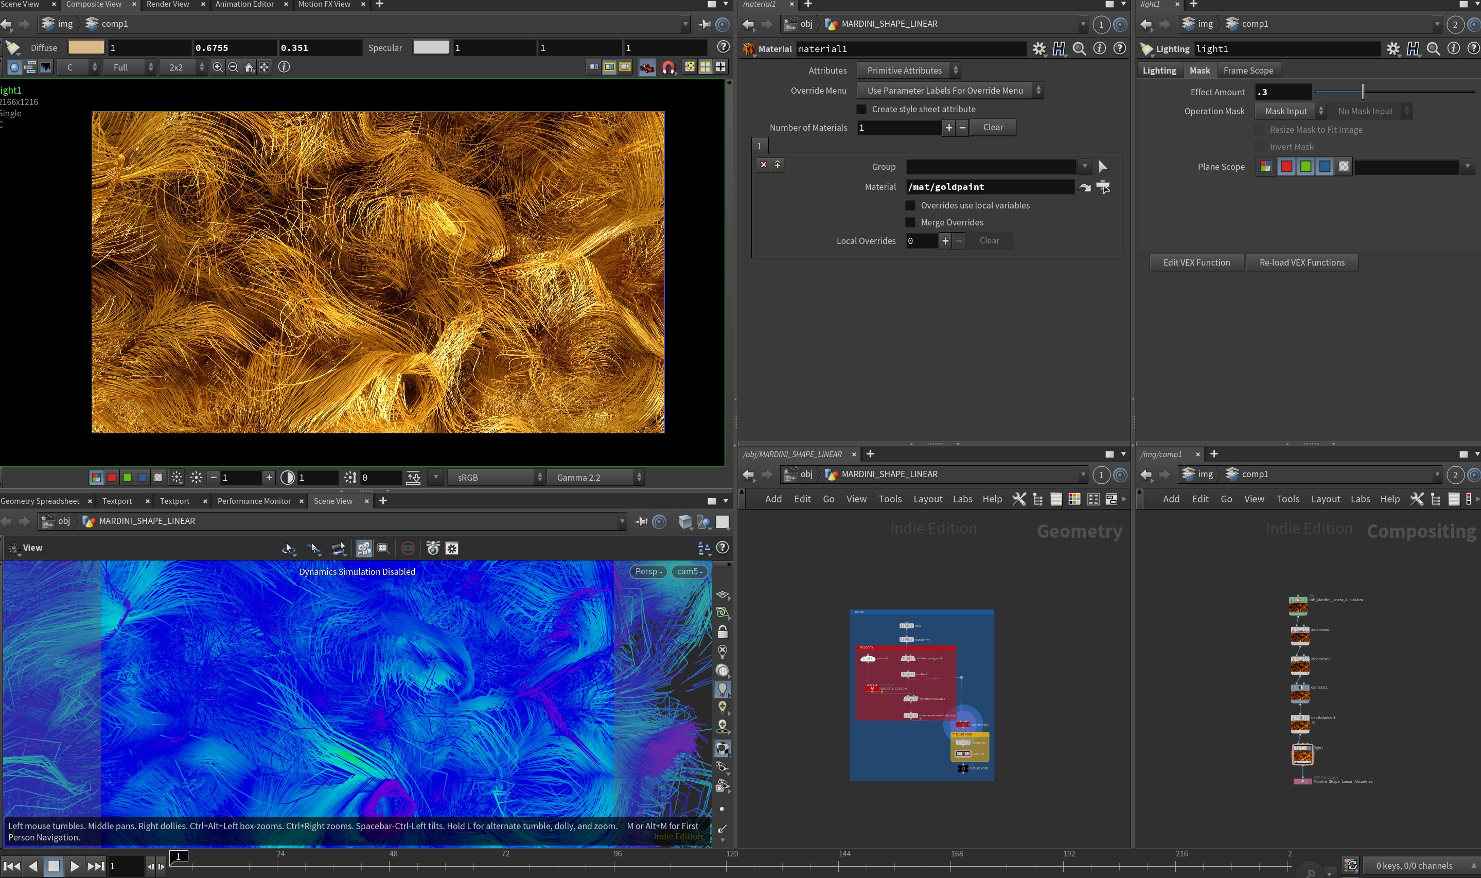1481x878 pixels.
Task: Check Overrides use local variables
Action: coord(911,205)
